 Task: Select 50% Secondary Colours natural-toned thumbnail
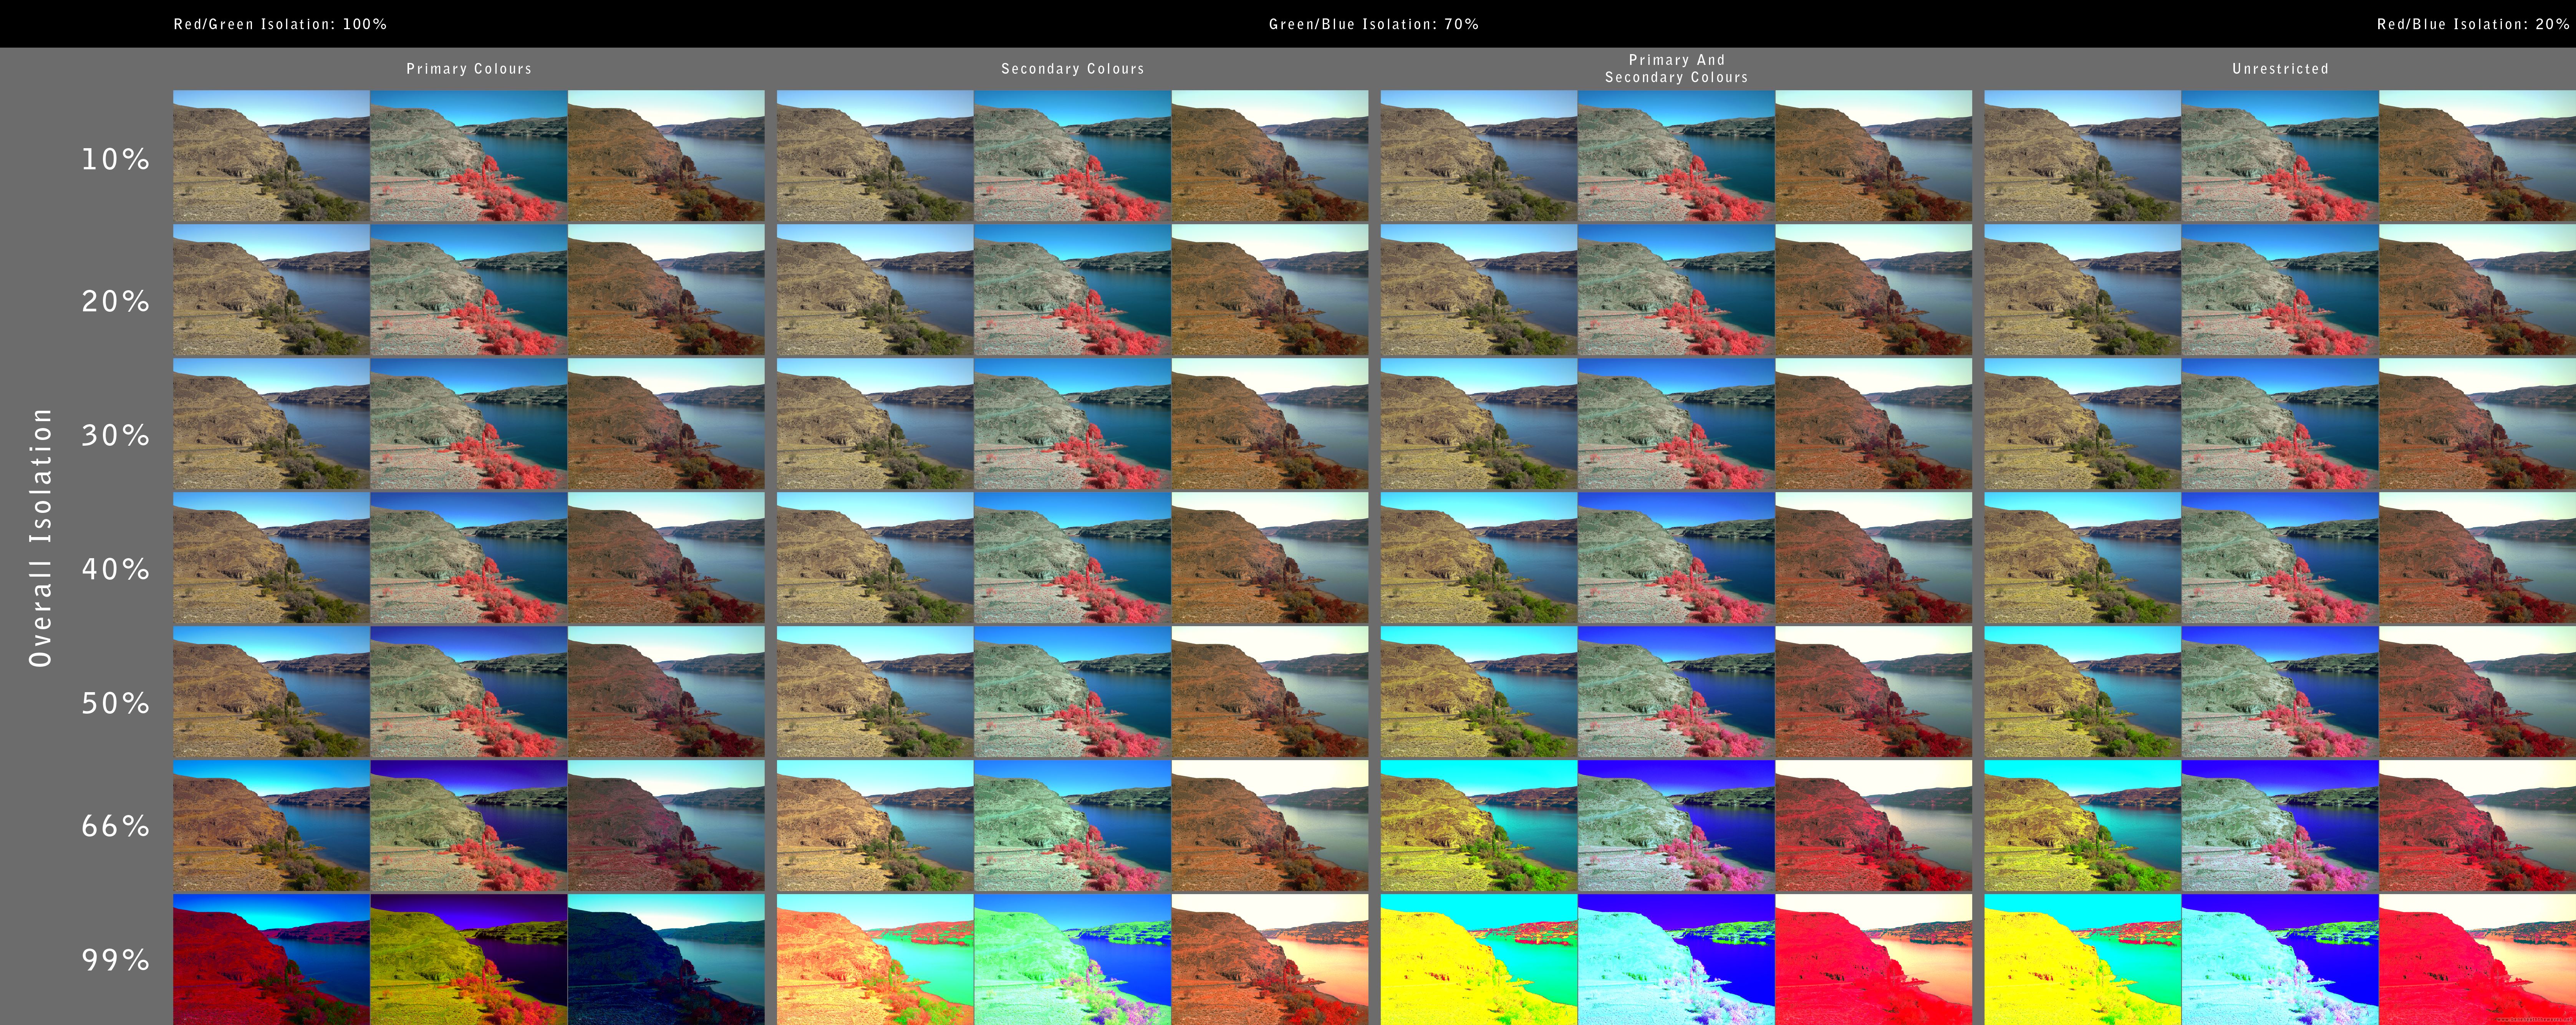(875, 692)
